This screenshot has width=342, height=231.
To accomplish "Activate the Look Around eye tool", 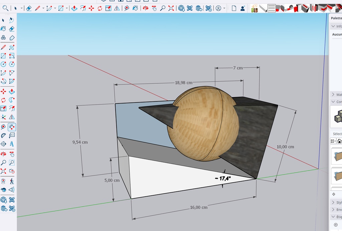I will click(x=3, y=190).
